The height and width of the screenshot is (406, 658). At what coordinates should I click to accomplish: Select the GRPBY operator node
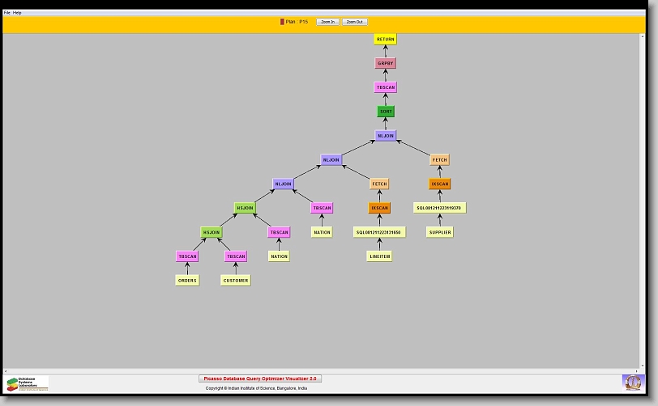point(386,63)
